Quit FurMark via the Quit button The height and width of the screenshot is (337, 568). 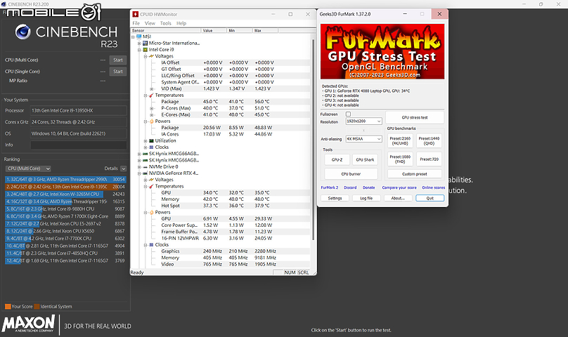click(430, 199)
